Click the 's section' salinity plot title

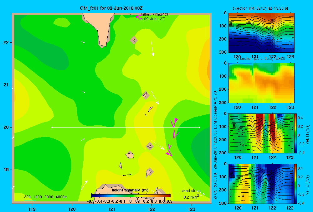click(261, 59)
